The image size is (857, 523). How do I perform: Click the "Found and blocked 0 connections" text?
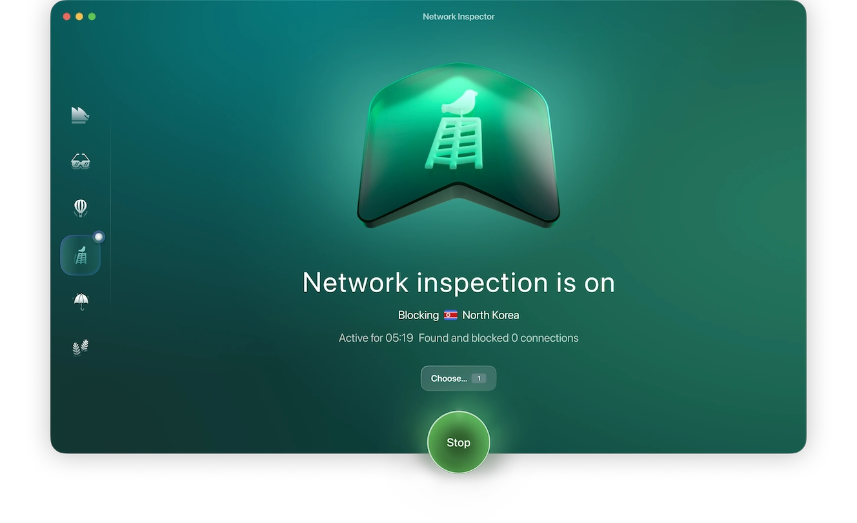498,337
